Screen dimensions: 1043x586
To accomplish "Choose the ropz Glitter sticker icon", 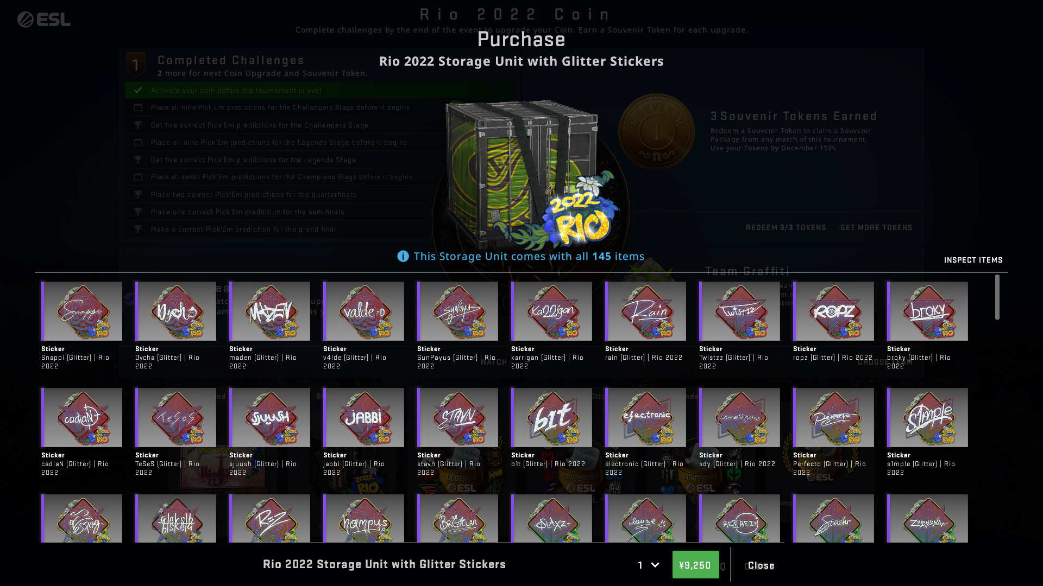I will pyautogui.click(x=833, y=311).
